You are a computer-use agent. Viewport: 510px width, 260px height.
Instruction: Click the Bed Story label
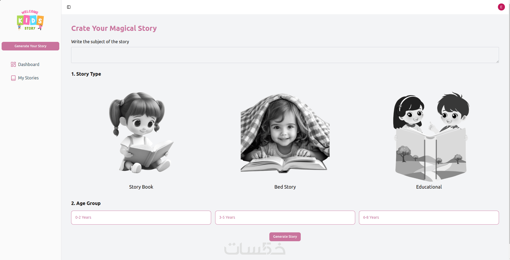285,187
